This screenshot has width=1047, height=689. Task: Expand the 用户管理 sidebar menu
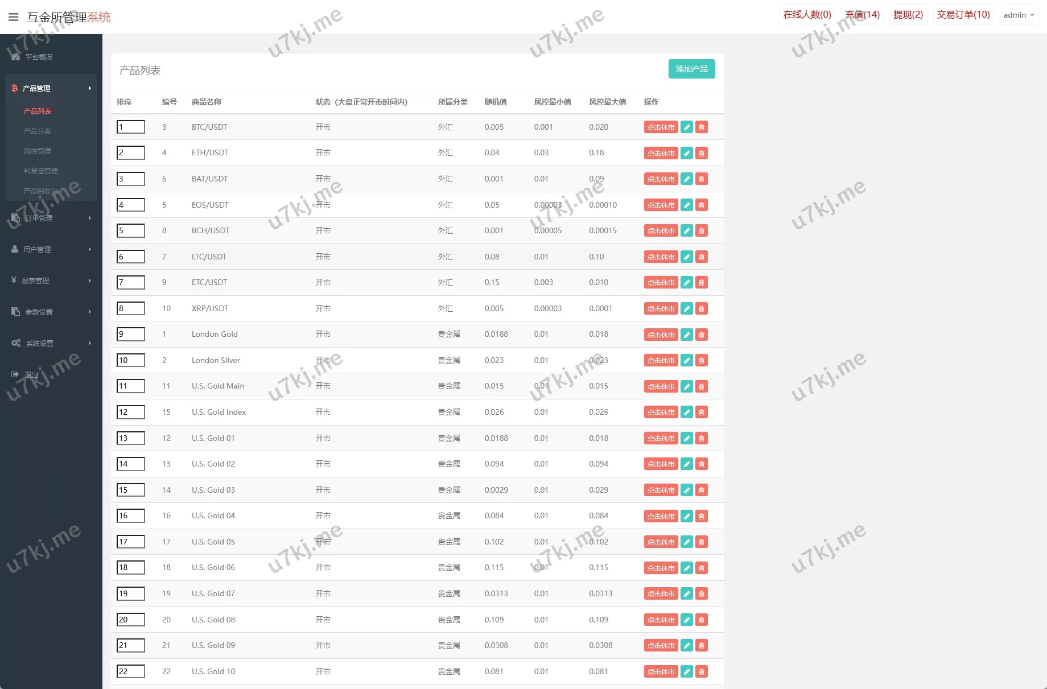(x=51, y=249)
